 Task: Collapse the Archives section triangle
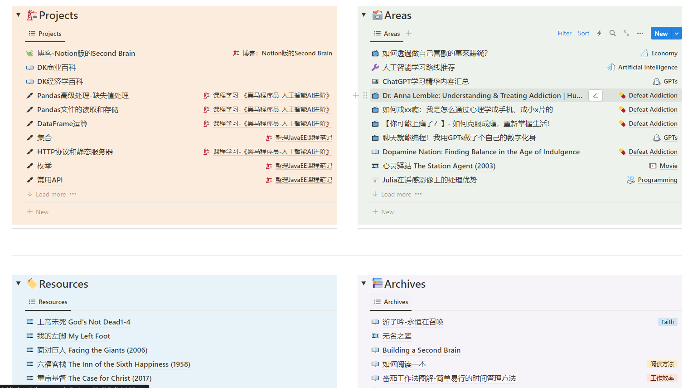[363, 284]
